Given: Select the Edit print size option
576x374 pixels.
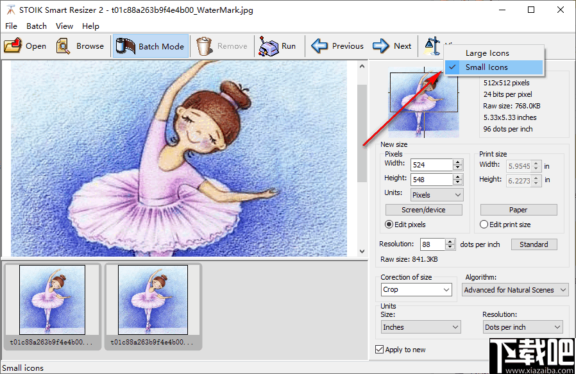Looking at the screenshot, I should click(484, 225).
